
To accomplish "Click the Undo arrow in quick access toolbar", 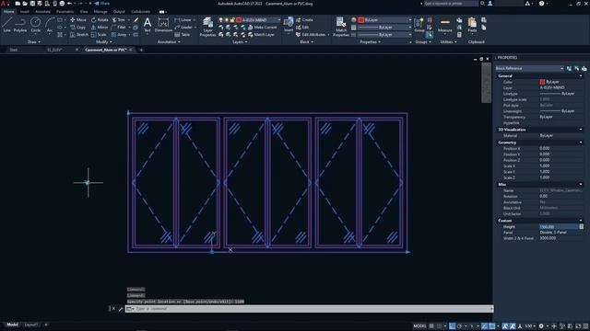I will (70, 4).
